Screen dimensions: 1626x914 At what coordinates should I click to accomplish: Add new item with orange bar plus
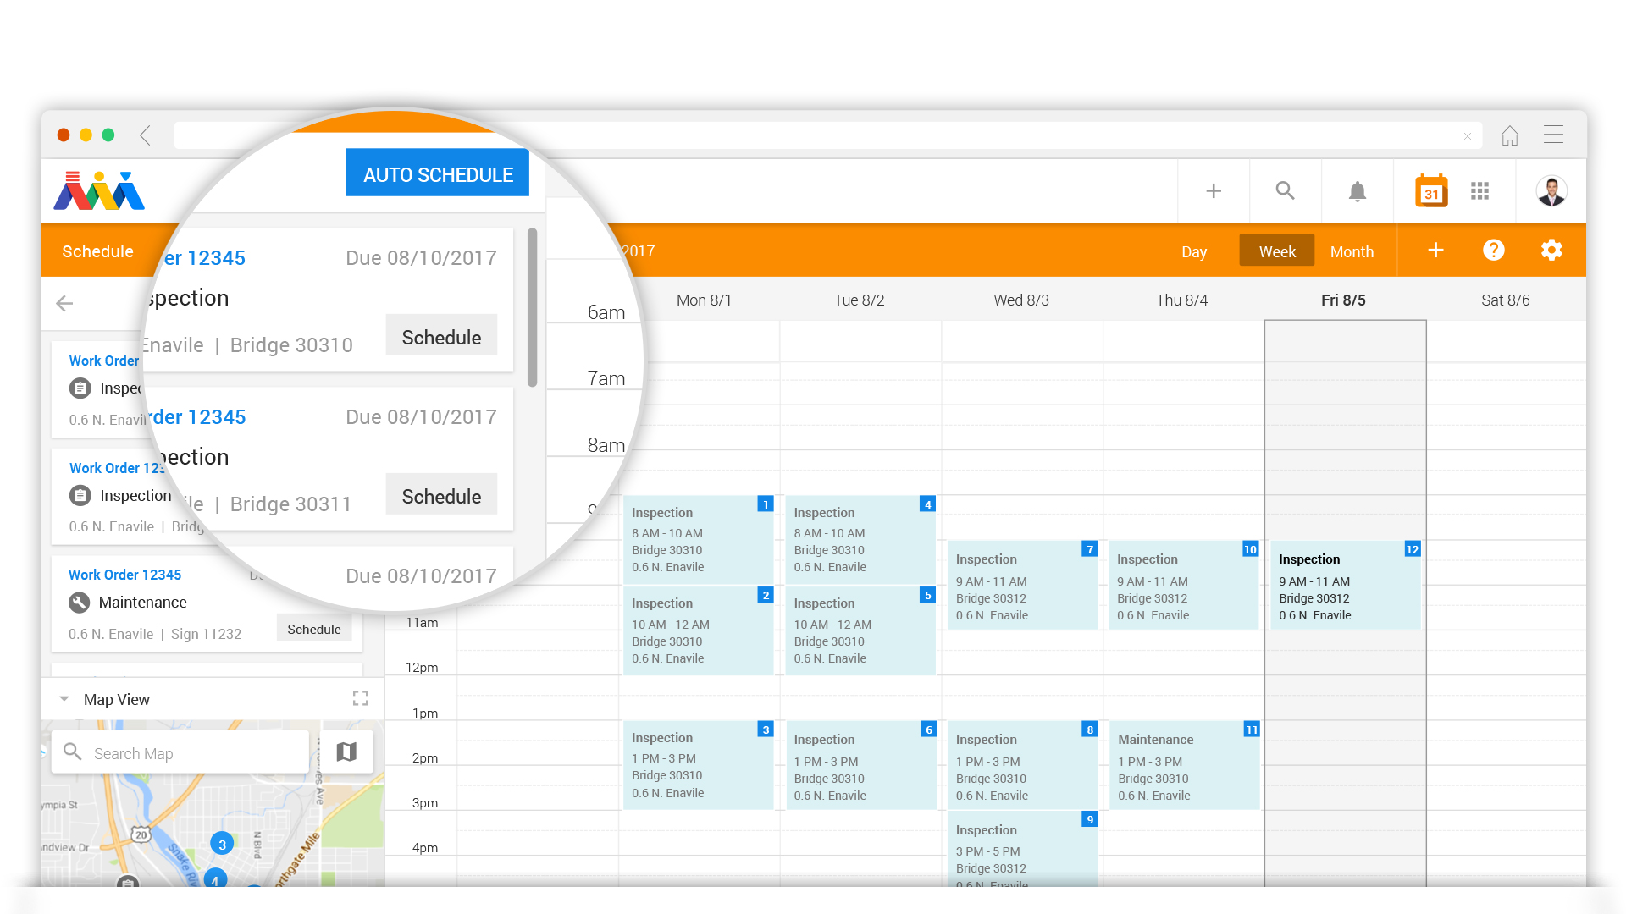pyautogui.click(x=1435, y=251)
